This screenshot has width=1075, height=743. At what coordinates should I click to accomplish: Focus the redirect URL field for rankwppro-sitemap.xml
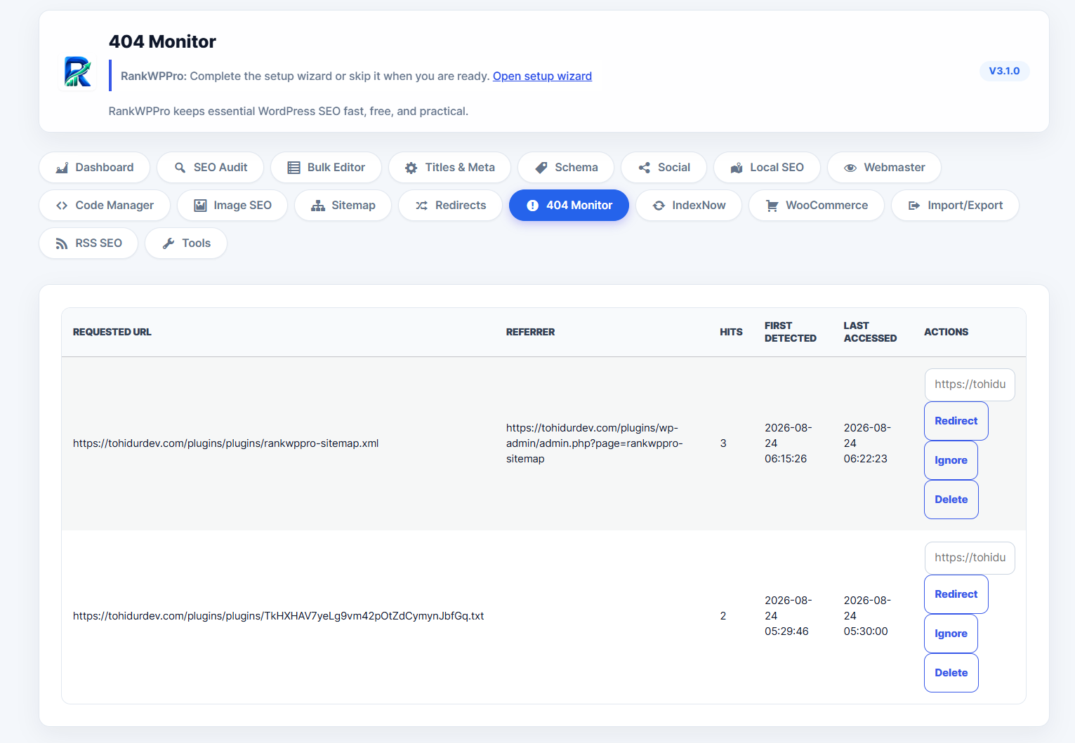(x=970, y=384)
